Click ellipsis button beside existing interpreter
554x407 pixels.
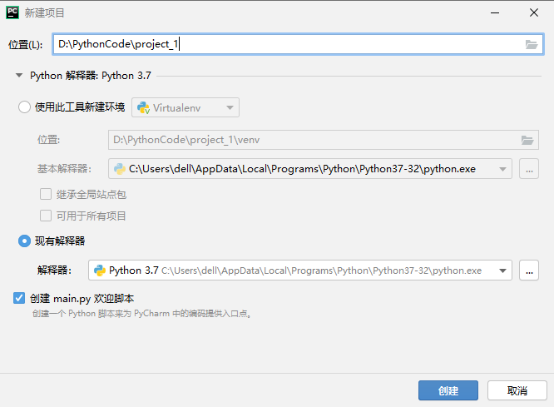click(x=528, y=271)
